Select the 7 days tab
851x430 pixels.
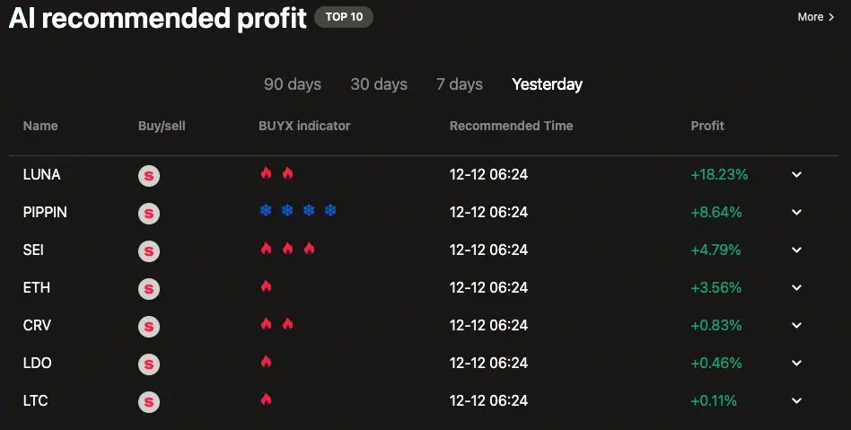pyautogui.click(x=460, y=84)
